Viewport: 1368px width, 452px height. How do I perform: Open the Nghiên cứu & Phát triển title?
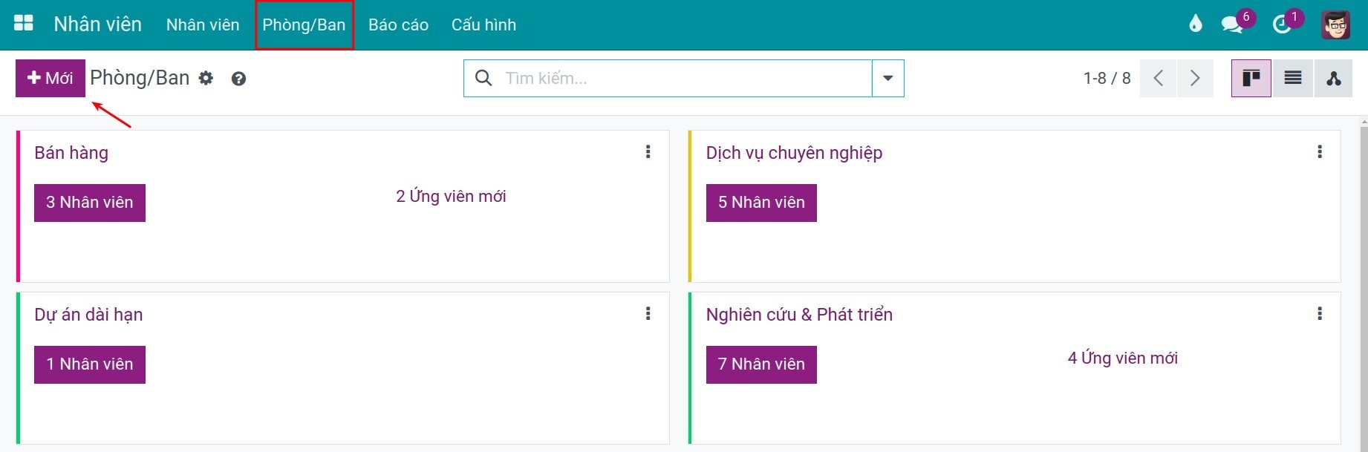(799, 315)
